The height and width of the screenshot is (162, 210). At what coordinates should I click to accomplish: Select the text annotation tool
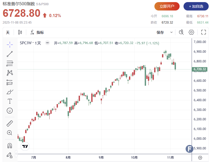point(10,101)
